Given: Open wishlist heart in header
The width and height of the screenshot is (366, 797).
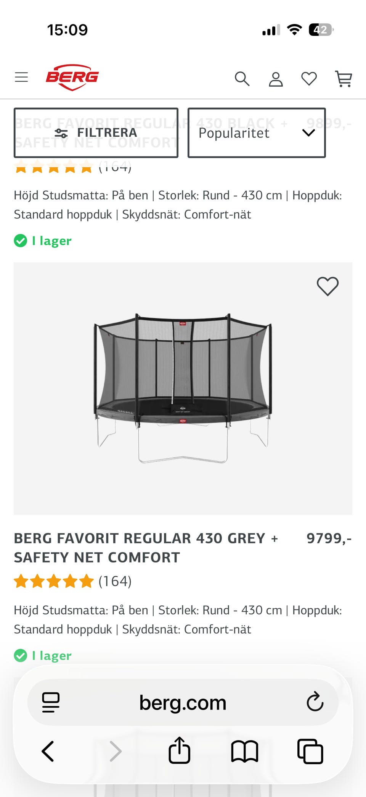Looking at the screenshot, I should 309,79.
